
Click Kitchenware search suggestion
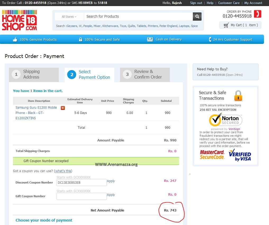pos(110,26)
